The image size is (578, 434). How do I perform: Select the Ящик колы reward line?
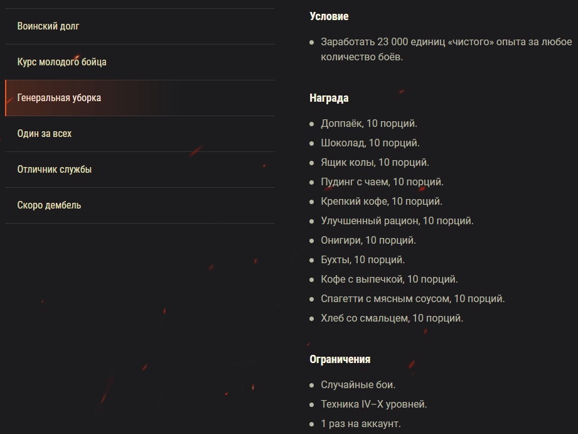point(375,163)
